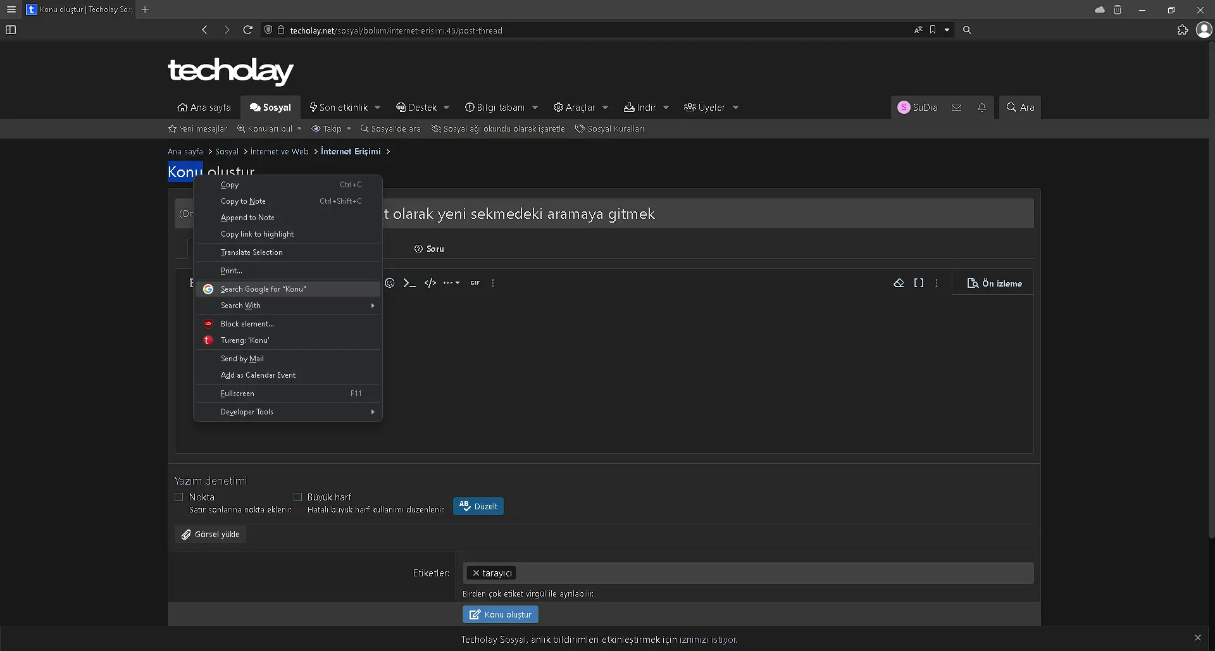
Task: Select the Soru thread type option
Action: [x=429, y=249]
